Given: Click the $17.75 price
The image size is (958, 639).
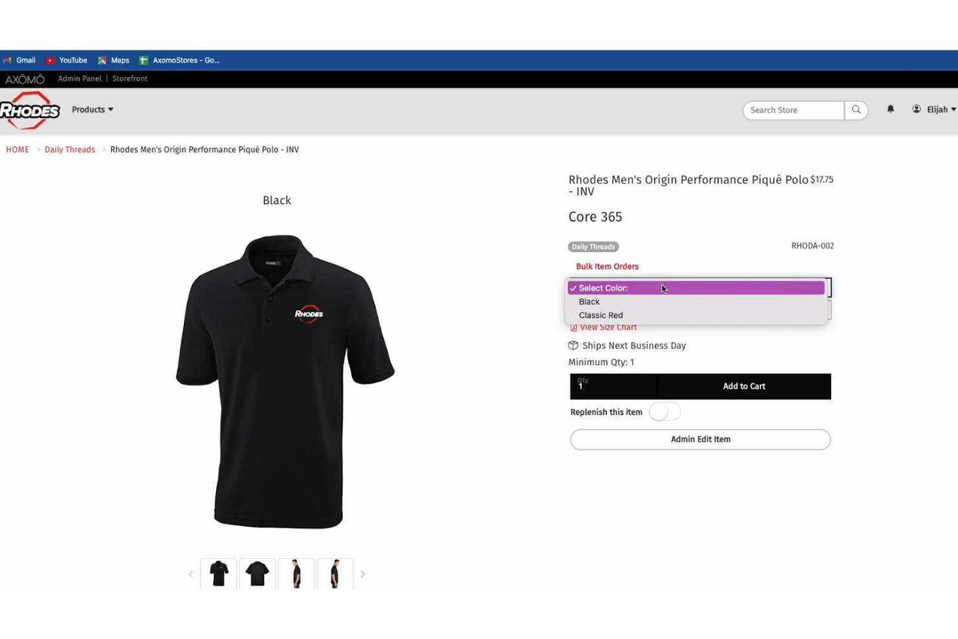Looking at the screenshot, I should tap(822, 180).
